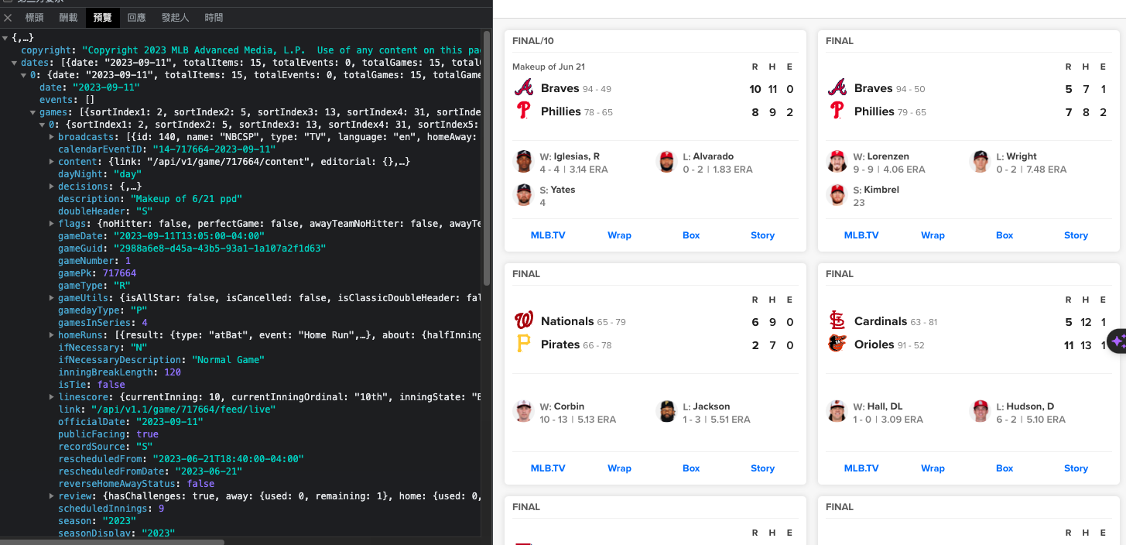Click the sparkle assistant icon at right edge
The width and height of the screenshot is (1126, 545).
tap(1117, 341)
